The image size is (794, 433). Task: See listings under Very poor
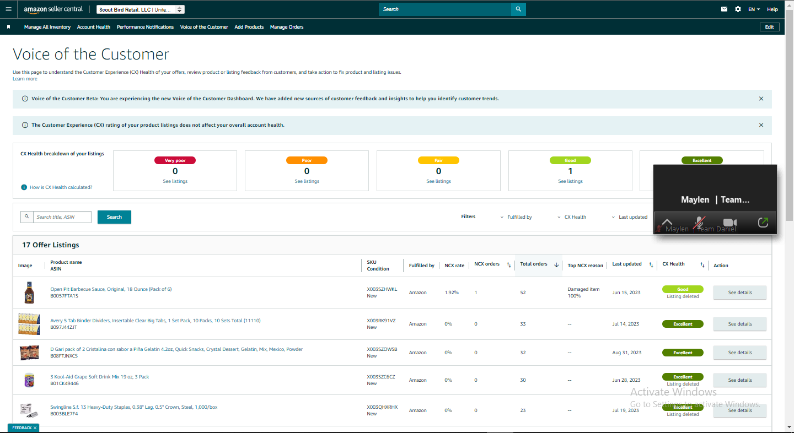coord(175,181)
